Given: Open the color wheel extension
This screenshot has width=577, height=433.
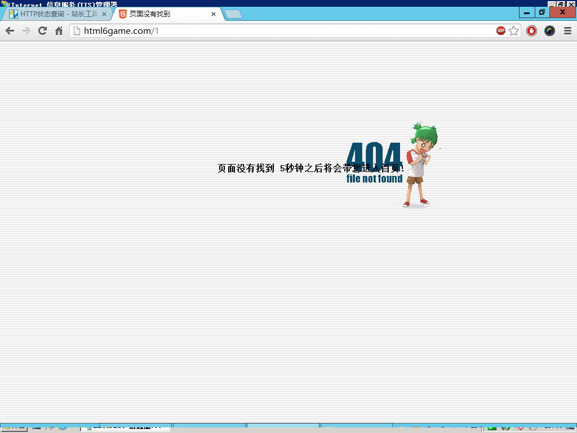Looking at the screenshot, I should (x=550, y=31).
